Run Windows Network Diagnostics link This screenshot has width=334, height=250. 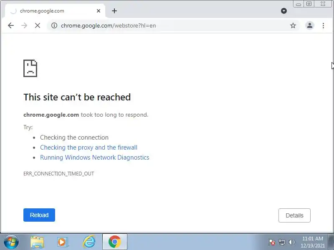tap(95, 157)
